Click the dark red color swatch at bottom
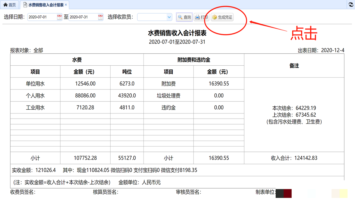 287,193
